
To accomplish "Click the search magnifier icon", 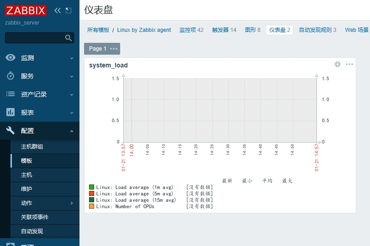I will tap(69, 38).
